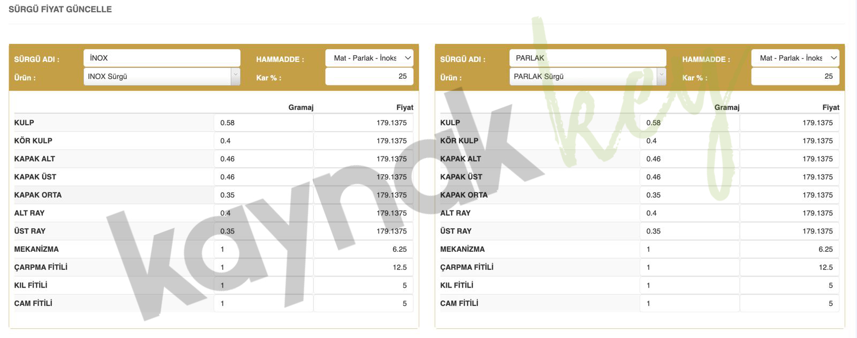857x338 pixels.
Task: Edit ÇARPMA FİTİLİ fiyat in INOX panel
Action: pos(364,267)
